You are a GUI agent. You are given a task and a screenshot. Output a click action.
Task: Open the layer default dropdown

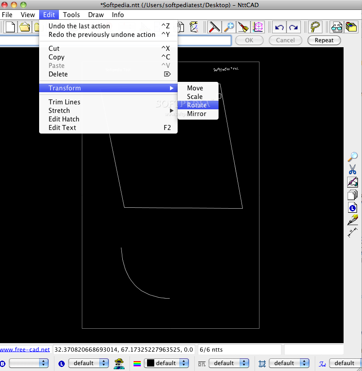89,363
